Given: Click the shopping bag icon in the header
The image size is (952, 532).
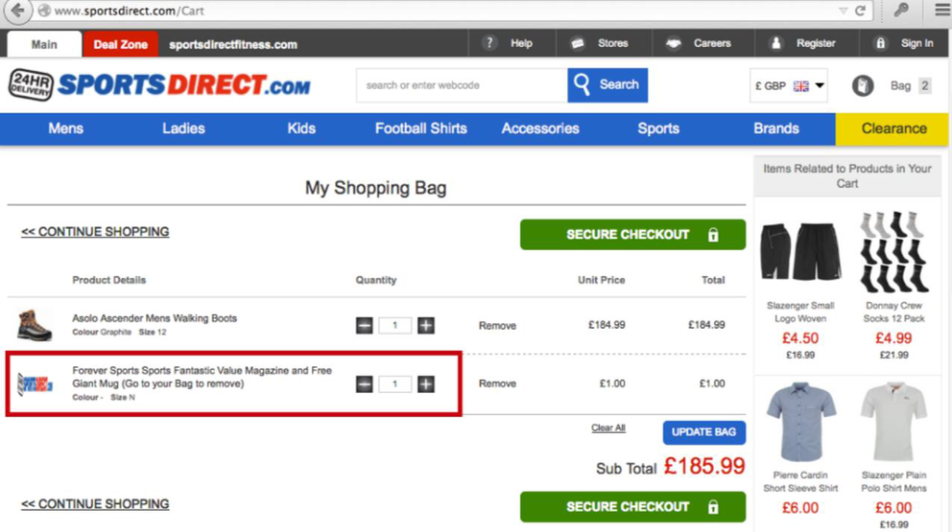Looking at the screenshot, I should 863,86.
